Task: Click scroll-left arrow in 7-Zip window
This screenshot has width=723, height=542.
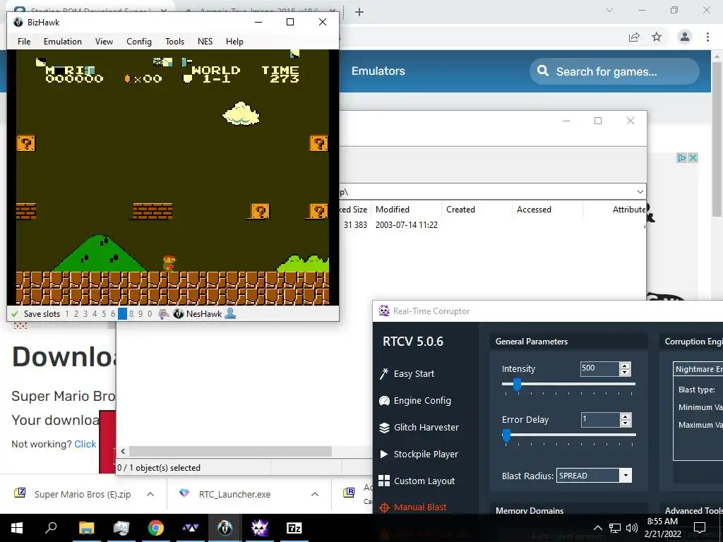Action: [x=123, y=451]
